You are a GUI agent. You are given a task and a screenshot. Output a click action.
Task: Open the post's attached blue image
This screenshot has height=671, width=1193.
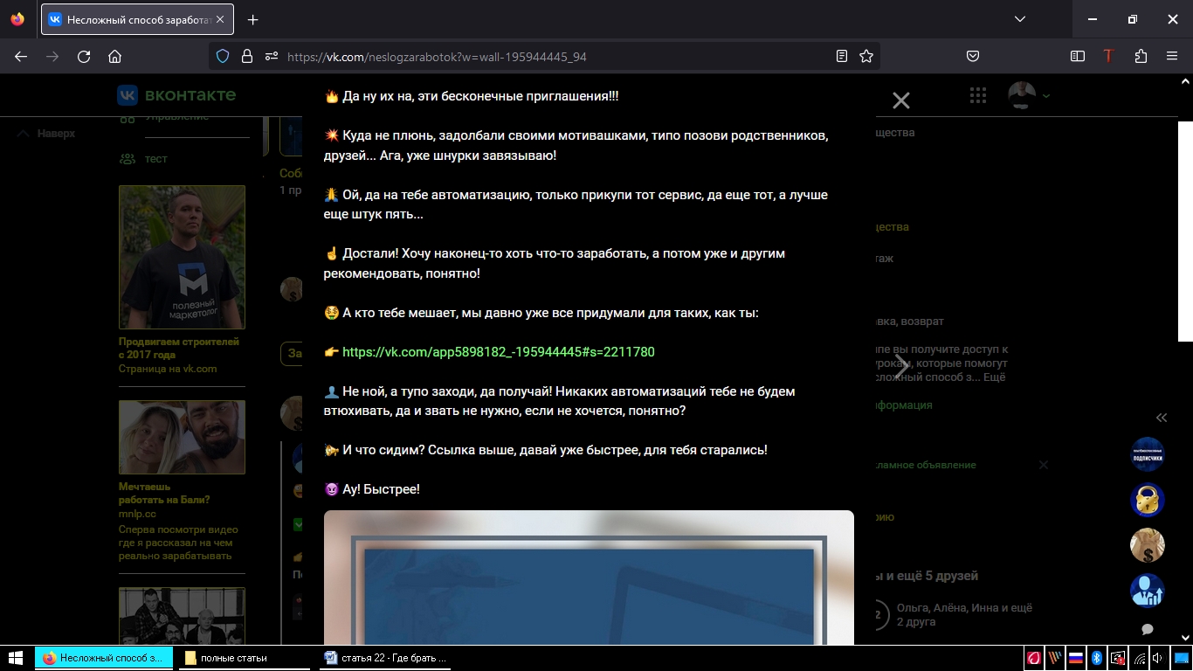(x=589, y=578)
